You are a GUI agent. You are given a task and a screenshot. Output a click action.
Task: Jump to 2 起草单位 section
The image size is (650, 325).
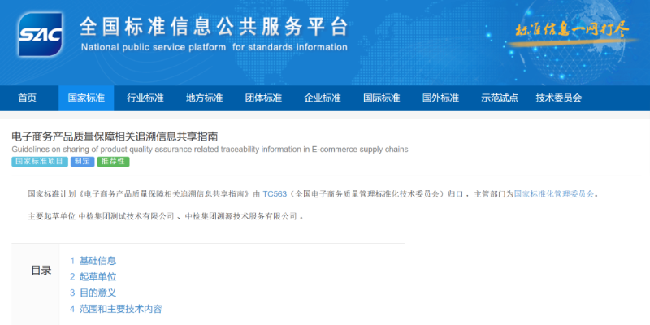pos(93,277)
